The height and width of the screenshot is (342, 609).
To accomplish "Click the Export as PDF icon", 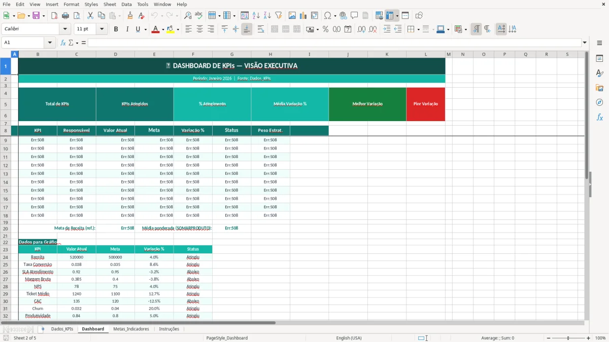I will [54, 16].
